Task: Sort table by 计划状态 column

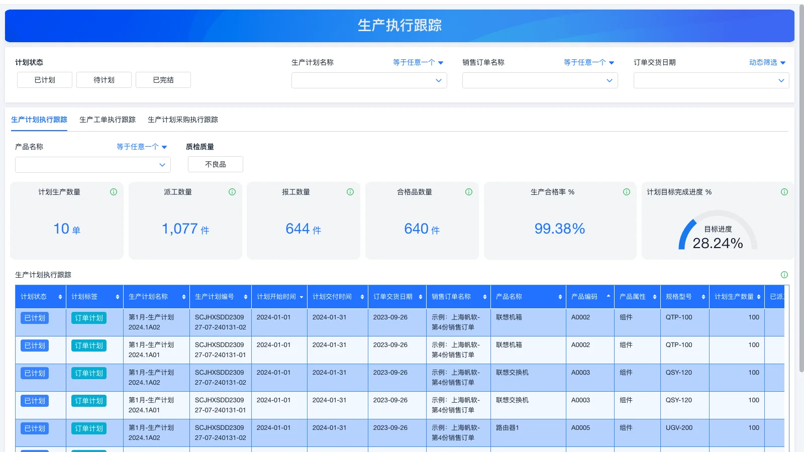Action: [60, 297]
